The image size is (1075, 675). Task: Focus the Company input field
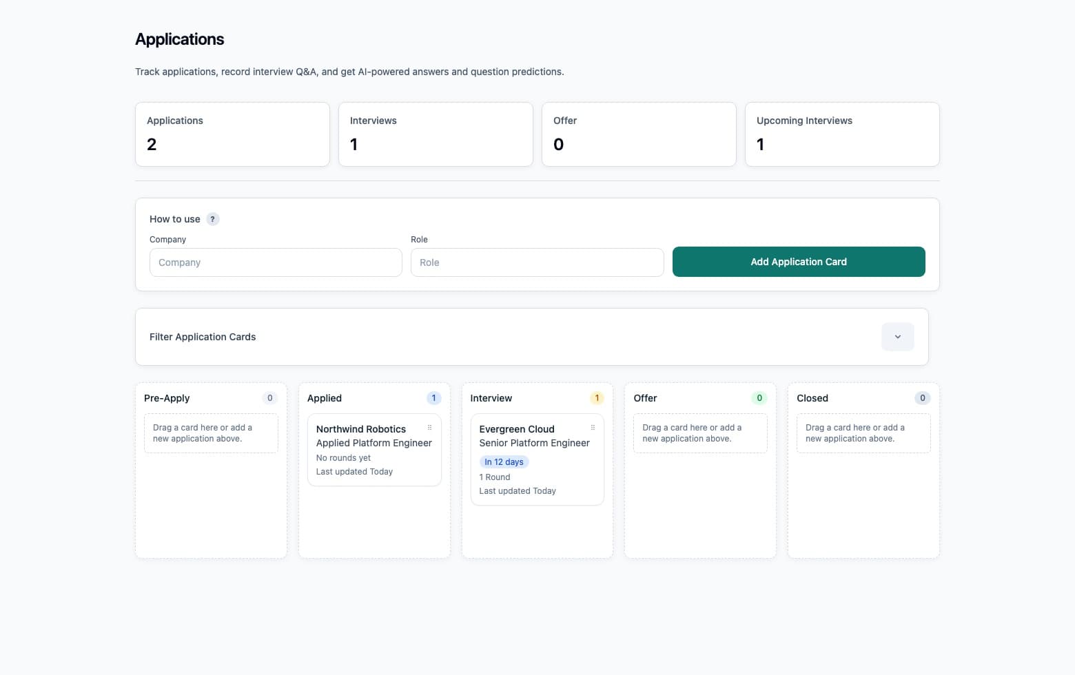coord(276,262)
